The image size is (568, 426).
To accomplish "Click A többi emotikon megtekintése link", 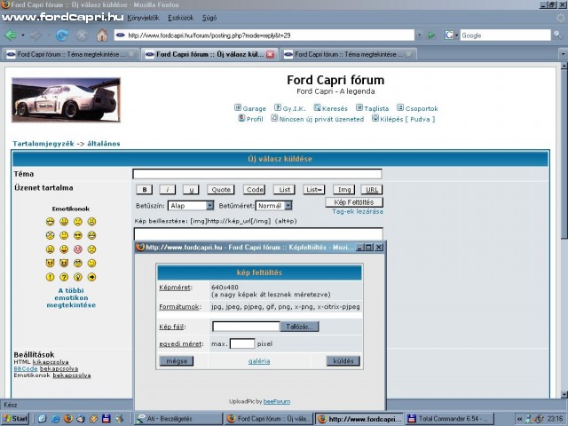I will point(71,298).
